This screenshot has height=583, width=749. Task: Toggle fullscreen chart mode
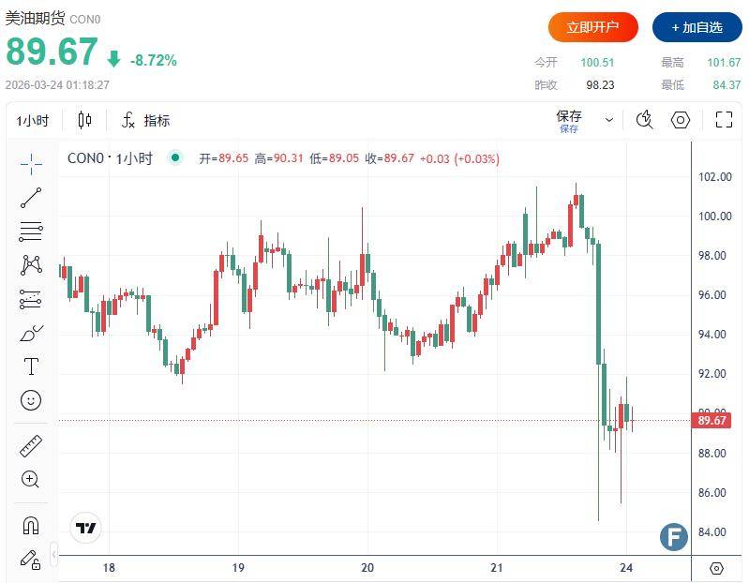724,119
